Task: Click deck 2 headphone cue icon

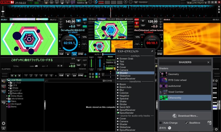Action: [100, 70]
